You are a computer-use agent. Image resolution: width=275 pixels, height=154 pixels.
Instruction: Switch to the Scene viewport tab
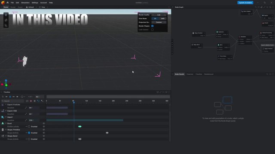6,7
